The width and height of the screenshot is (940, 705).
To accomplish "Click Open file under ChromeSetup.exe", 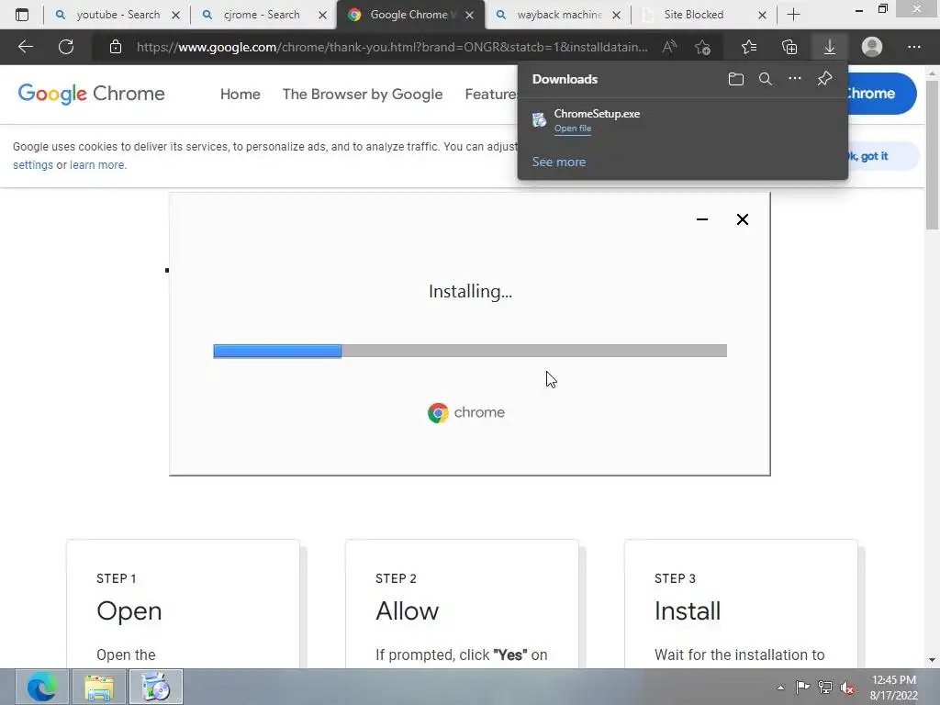I will [x=573, y=129].
